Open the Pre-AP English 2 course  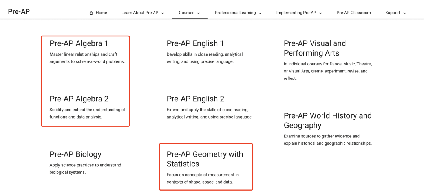(x=196, y=99)
